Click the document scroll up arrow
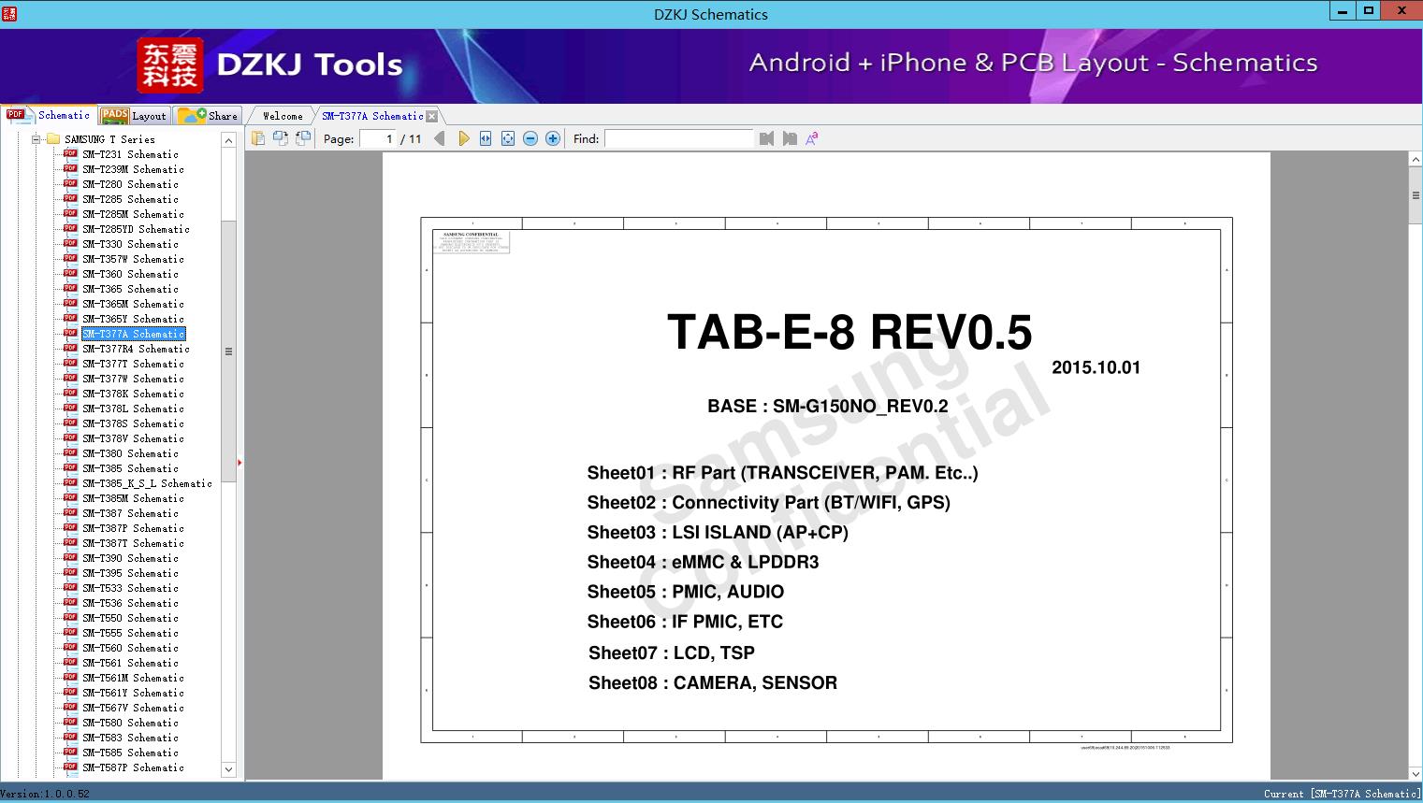 coord(1416,160)
